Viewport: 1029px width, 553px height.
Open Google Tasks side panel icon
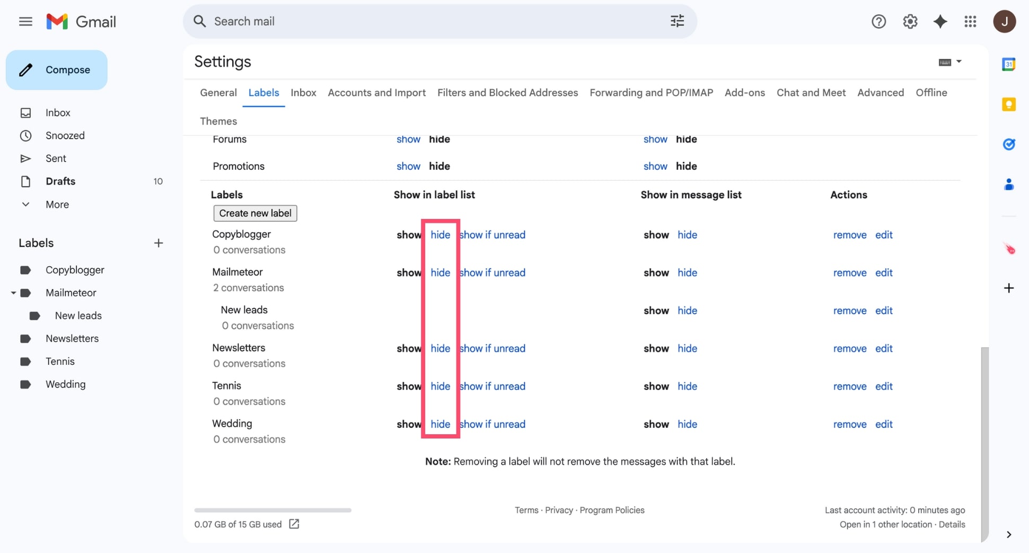[x=1008, y=144]
